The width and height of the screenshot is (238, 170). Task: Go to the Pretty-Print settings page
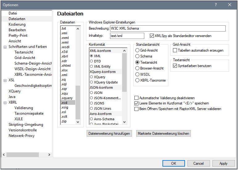pos(18,36)
